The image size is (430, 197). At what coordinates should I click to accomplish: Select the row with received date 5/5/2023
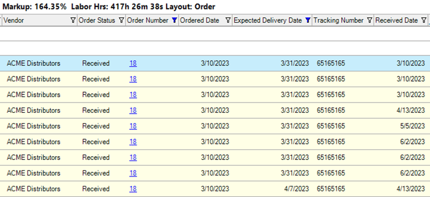[x=215, y=126]
